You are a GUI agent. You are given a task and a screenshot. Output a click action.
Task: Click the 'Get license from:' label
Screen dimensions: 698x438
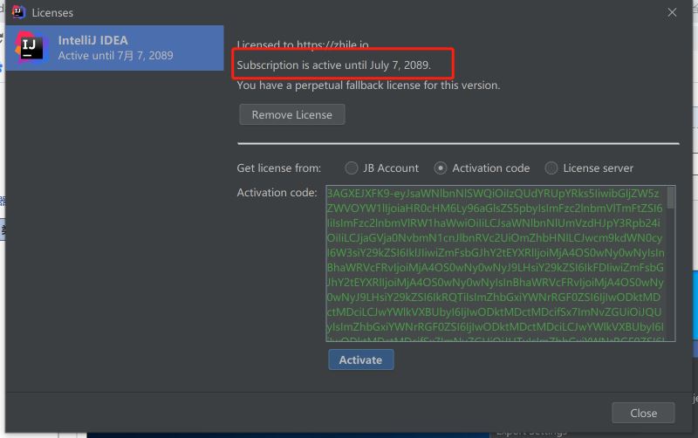tap(278, 168)
